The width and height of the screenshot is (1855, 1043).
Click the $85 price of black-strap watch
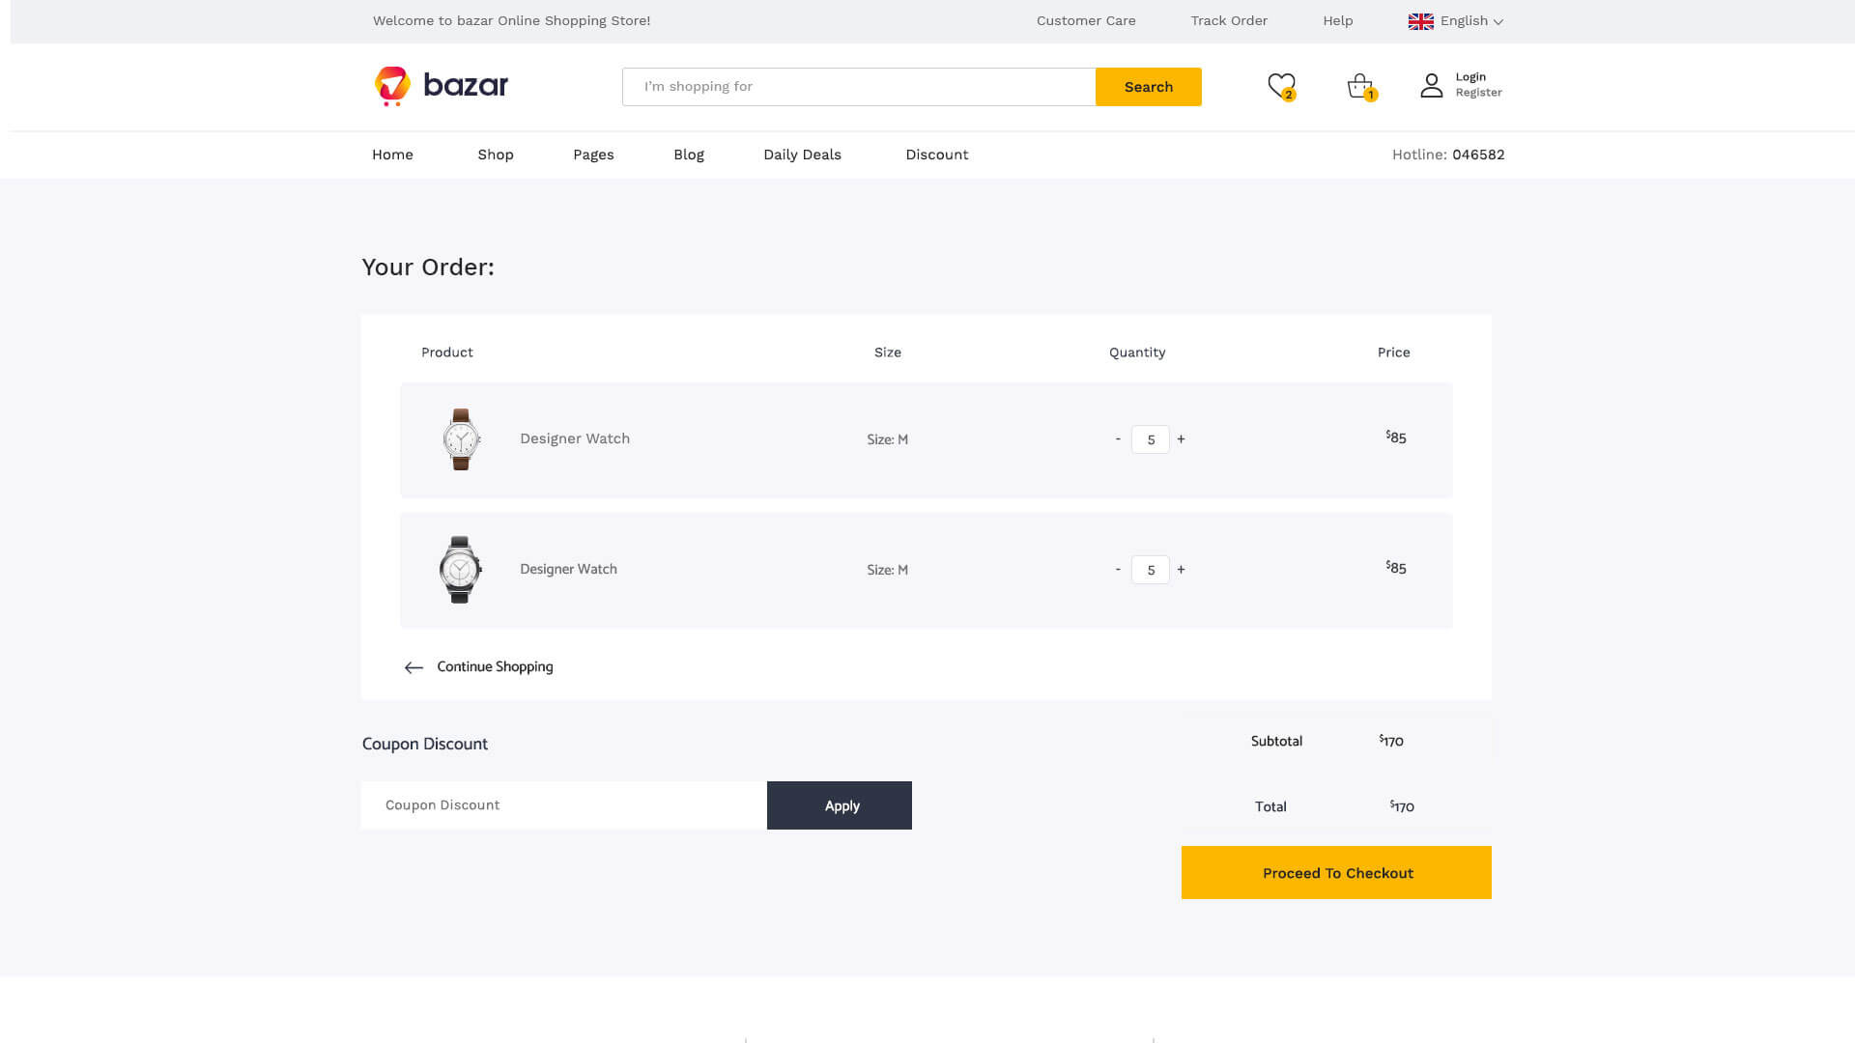1396,568
